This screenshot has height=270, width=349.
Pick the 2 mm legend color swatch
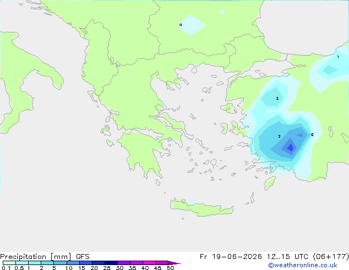[47, 263]
